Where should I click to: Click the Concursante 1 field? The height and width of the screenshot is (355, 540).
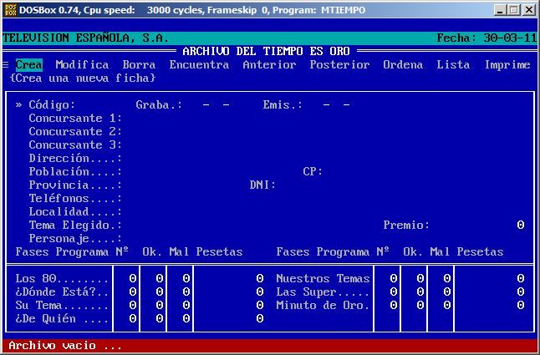pos(209,119)
